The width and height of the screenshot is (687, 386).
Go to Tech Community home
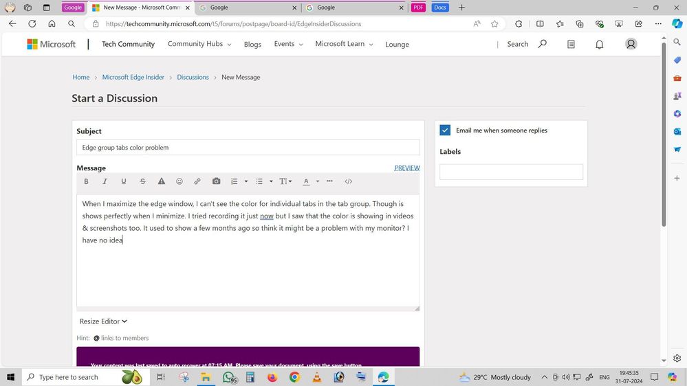coord(128,44)
